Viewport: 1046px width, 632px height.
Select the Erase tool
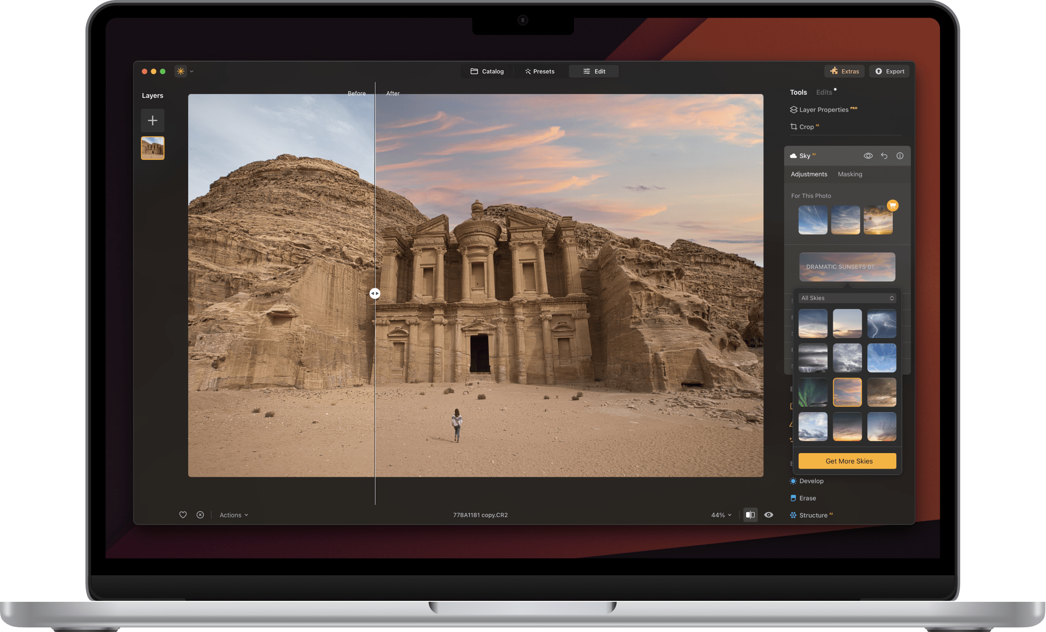[x=807, y=498]
